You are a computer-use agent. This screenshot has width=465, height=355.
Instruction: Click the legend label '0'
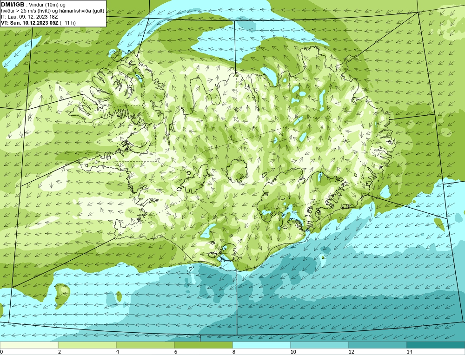pos(1,352)
